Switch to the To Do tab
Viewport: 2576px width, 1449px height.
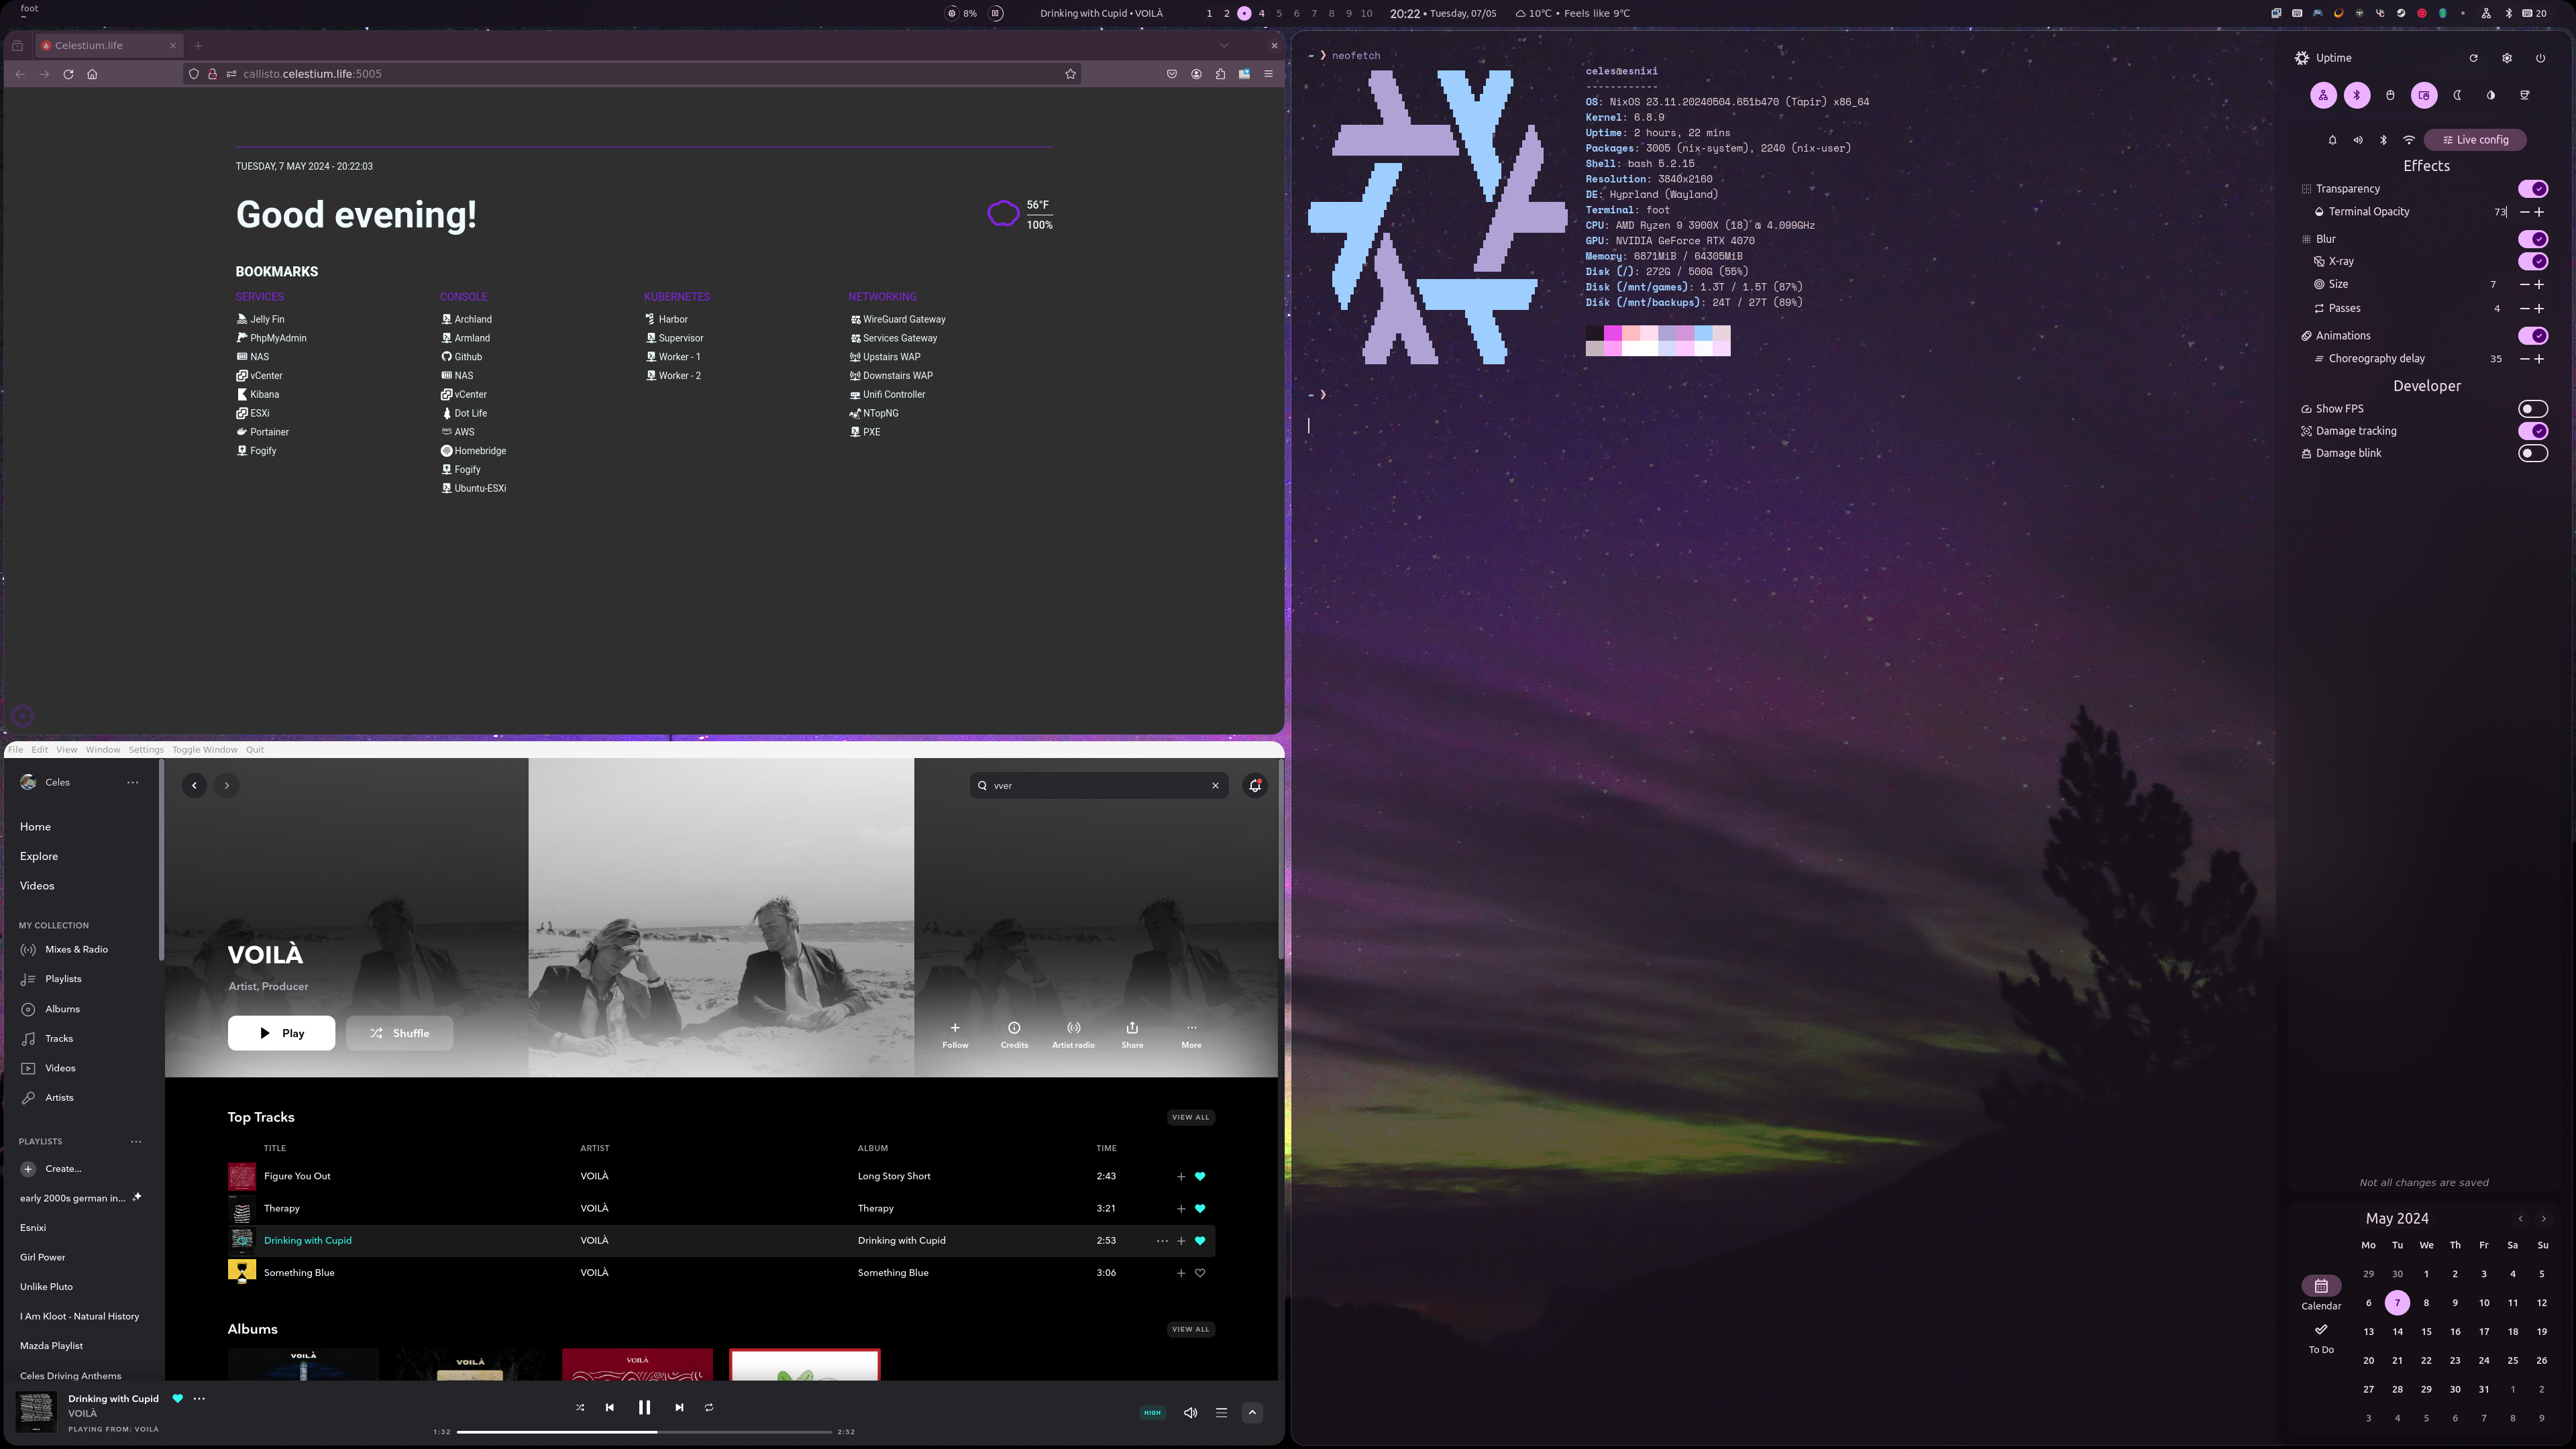(x=2321, y=1339)
